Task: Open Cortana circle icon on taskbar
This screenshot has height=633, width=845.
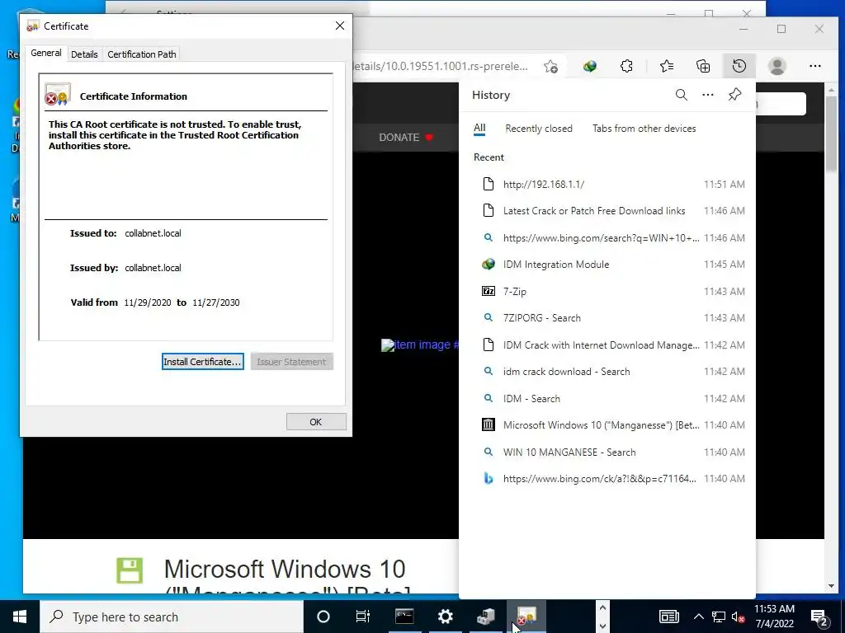Action: pyautogui.click(x=323, y=617)
